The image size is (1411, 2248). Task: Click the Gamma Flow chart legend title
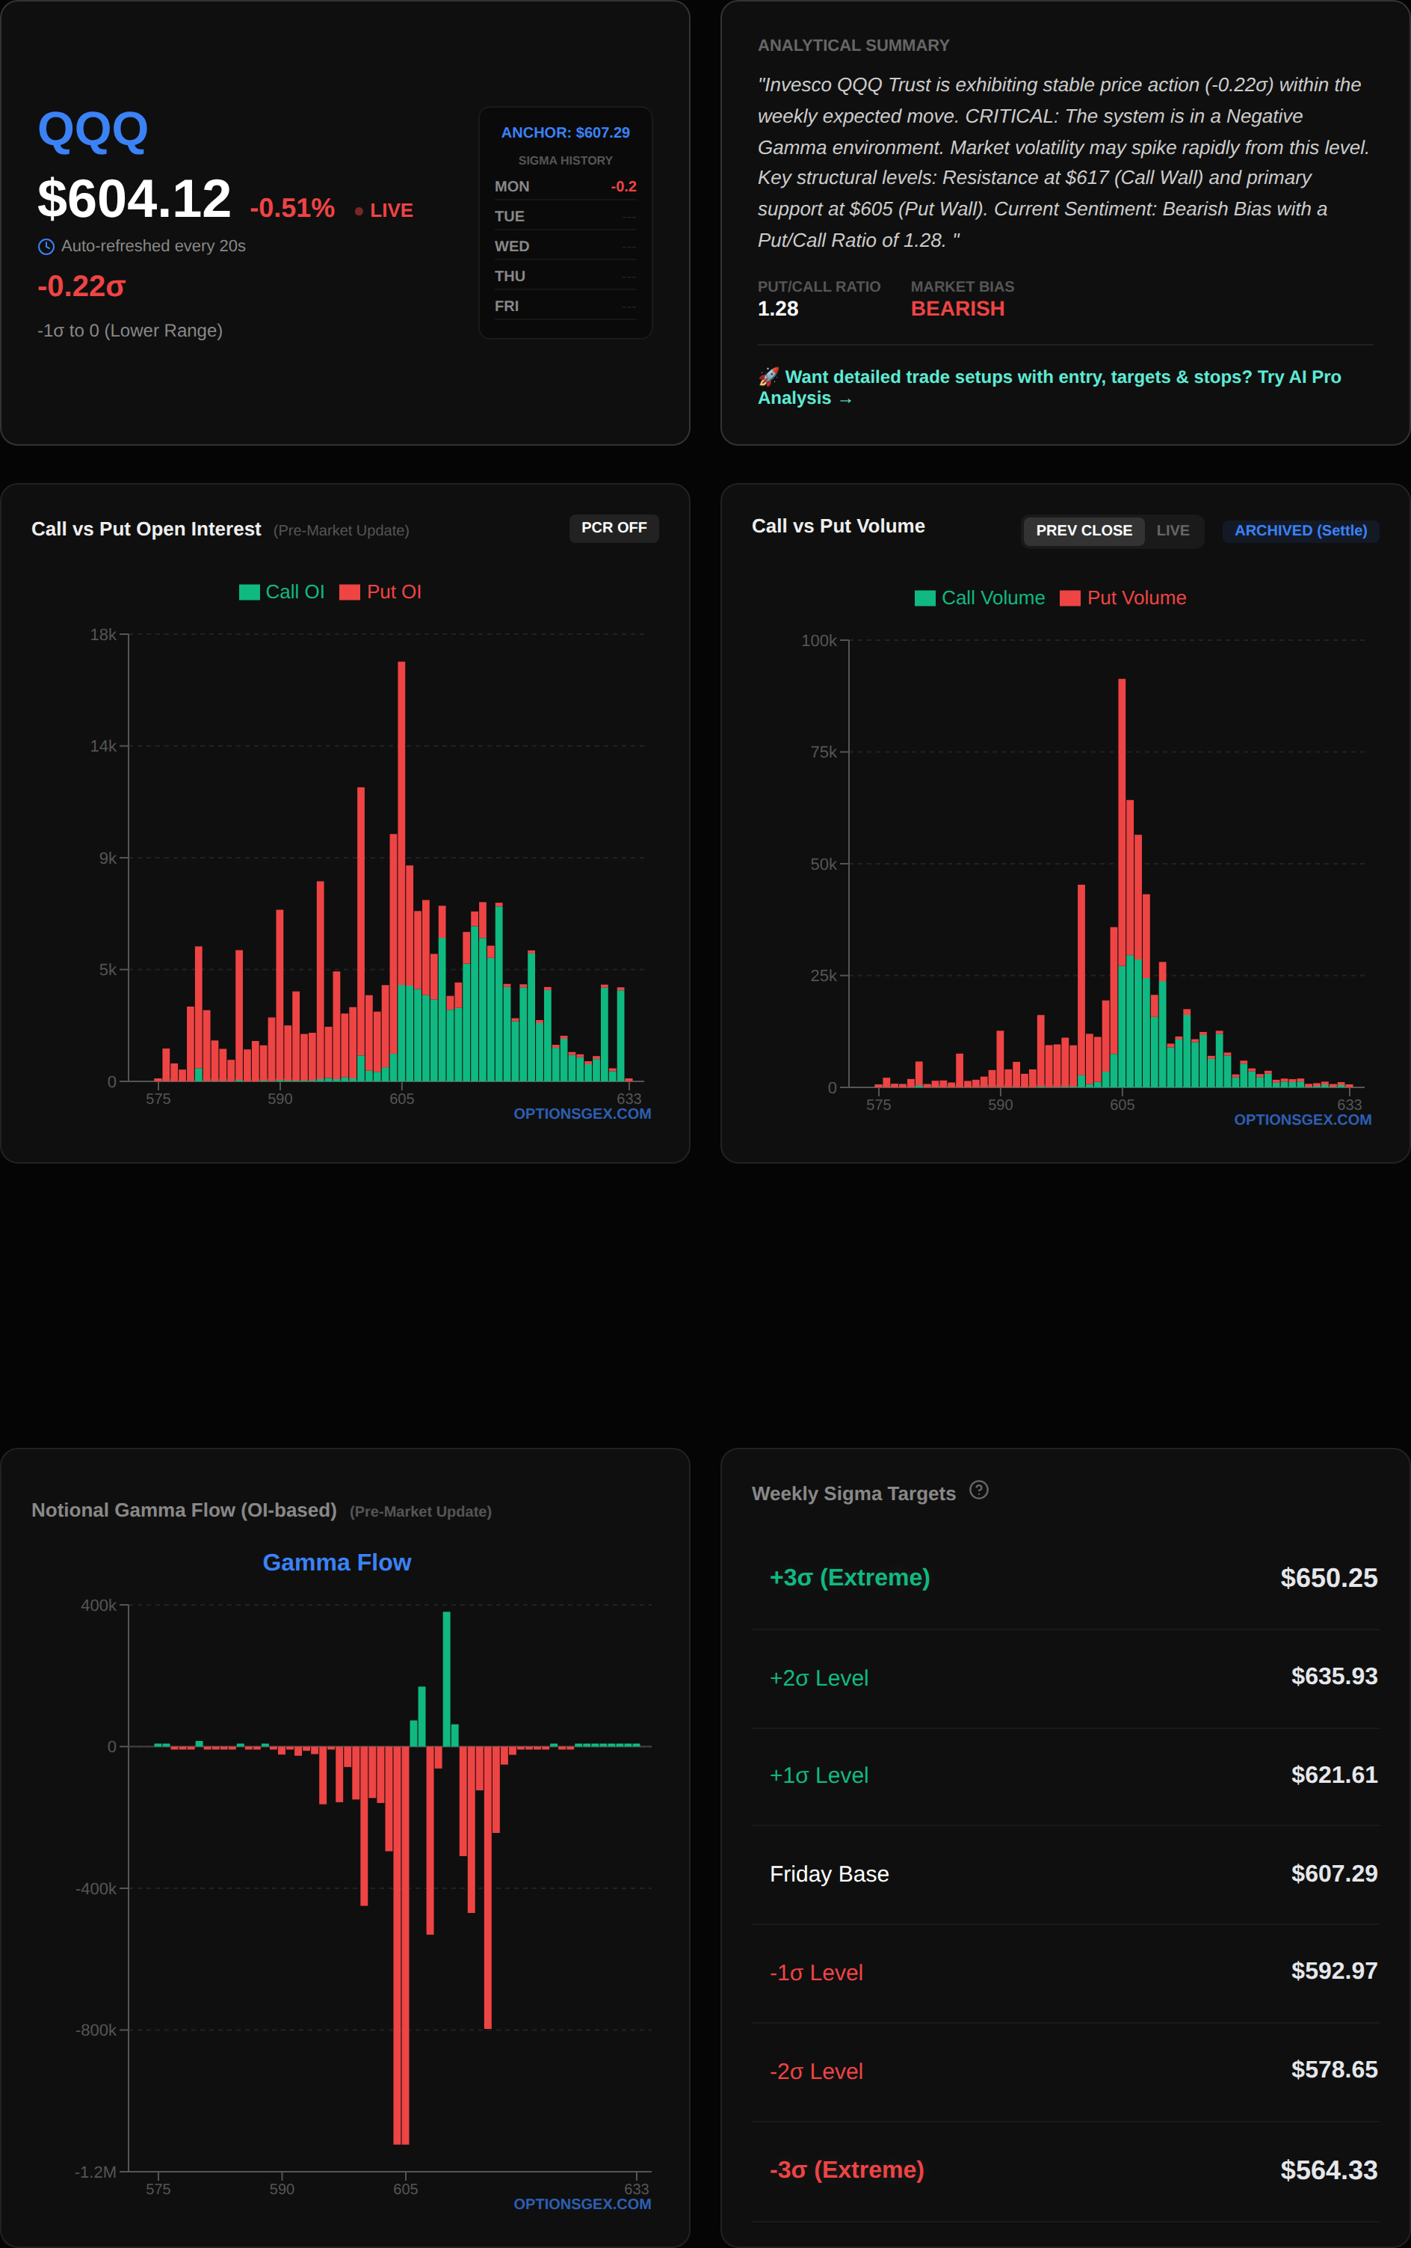337,1561
